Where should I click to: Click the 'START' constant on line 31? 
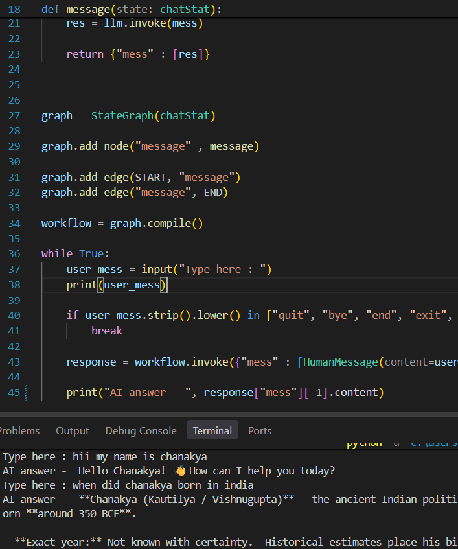[150, 178]
